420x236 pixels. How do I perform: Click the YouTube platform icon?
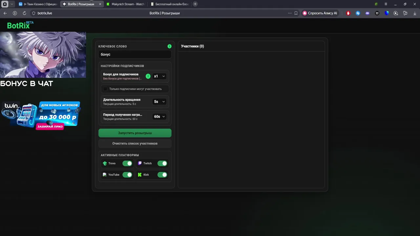tap(105, 175)
